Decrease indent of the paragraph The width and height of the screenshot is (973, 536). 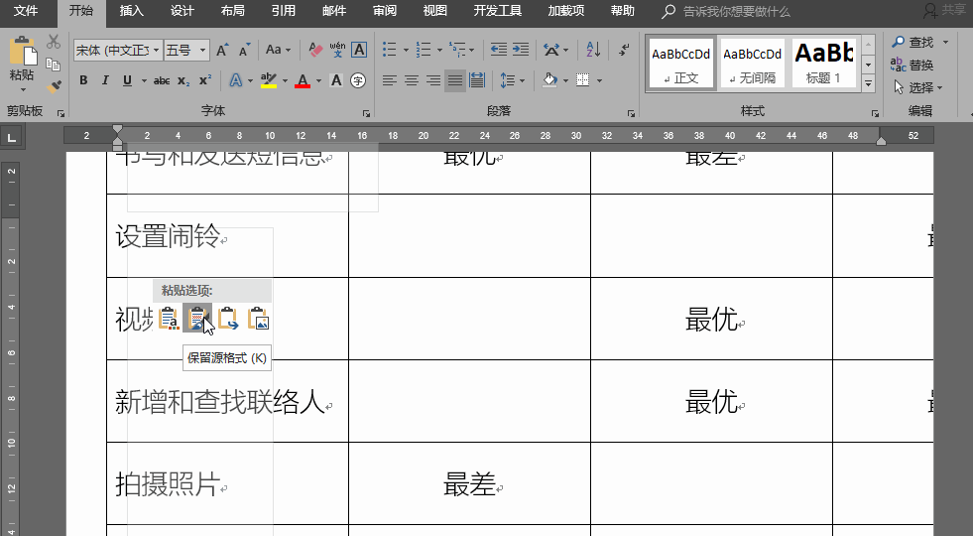(498, 50)
